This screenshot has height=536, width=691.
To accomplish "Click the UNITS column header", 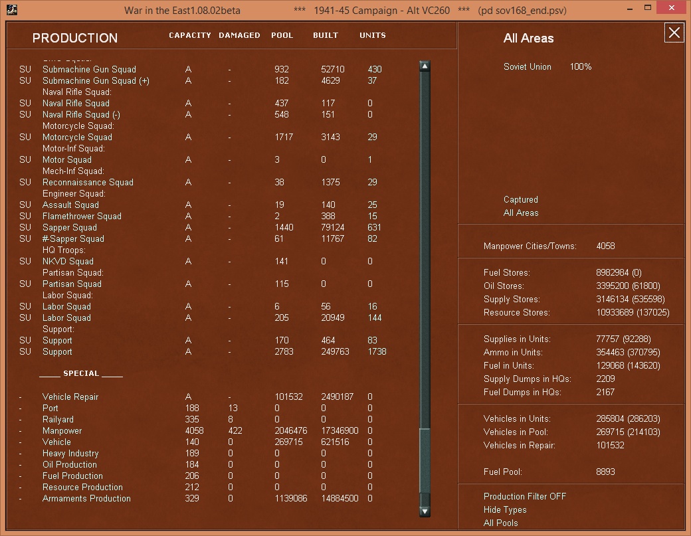I will (372, 35).
